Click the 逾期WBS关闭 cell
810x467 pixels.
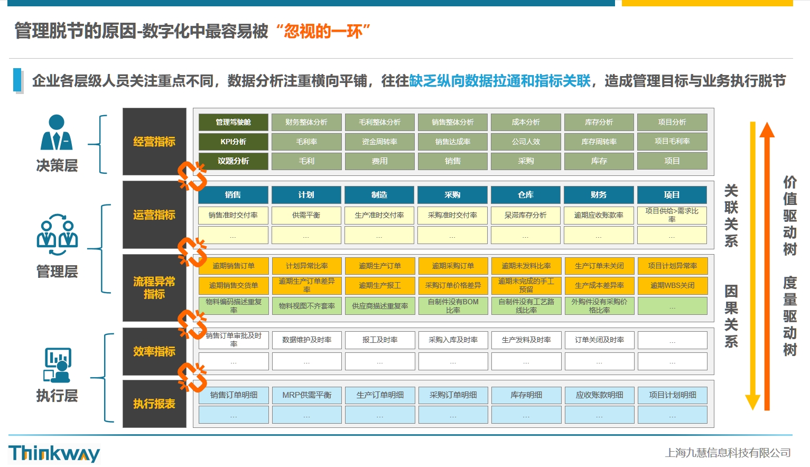coord(673,285)
